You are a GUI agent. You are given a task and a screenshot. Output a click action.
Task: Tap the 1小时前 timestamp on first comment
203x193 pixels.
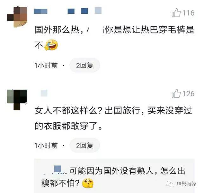(46, 65)
